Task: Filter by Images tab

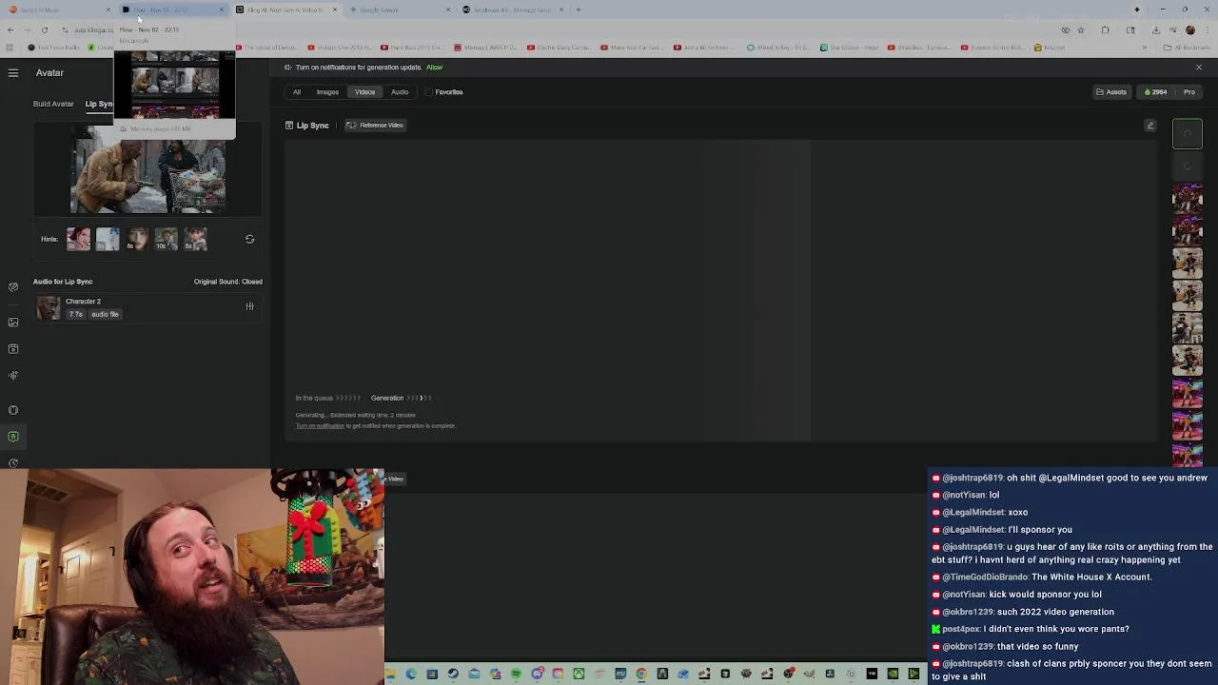Action: pos(327,92)
